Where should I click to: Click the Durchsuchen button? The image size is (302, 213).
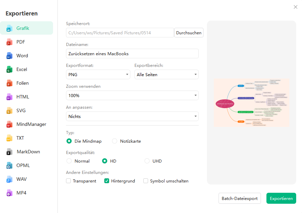tap(188, 33)
